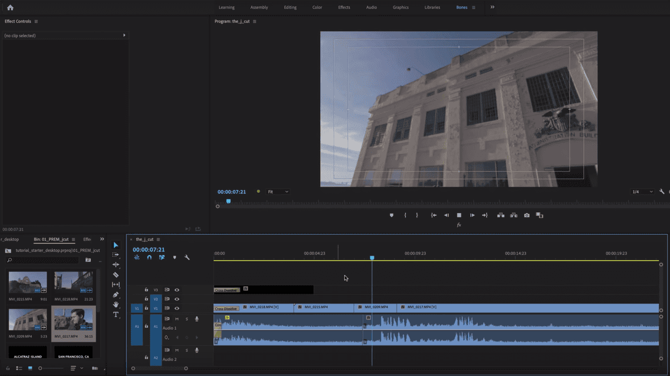Image resolution: width=670 pixels, height=376 pixels.
Task: Open Effect Controls panel menu
Action: coord(36,21)
